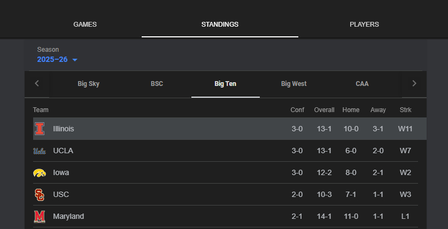
Task: Click the Iowa Hawkeyes logo
Action: coord(40,172)
